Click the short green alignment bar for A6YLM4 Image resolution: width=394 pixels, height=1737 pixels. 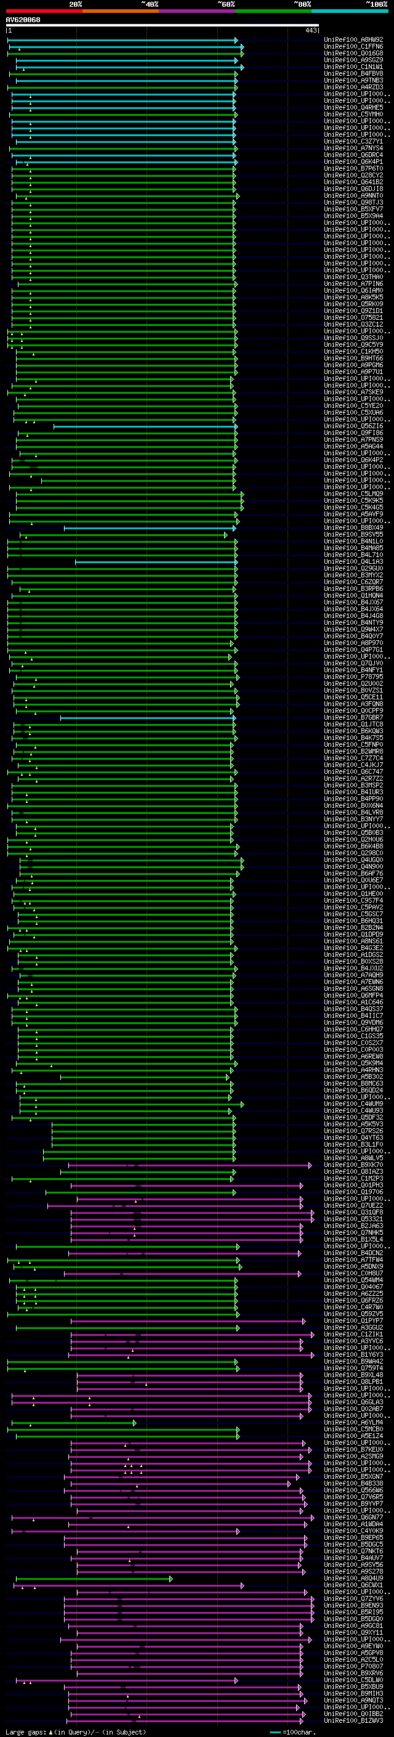[73, 1422]
